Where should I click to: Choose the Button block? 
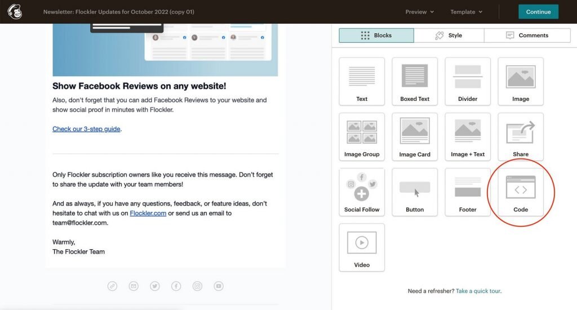pyautogui.click(x=415, y=192)
